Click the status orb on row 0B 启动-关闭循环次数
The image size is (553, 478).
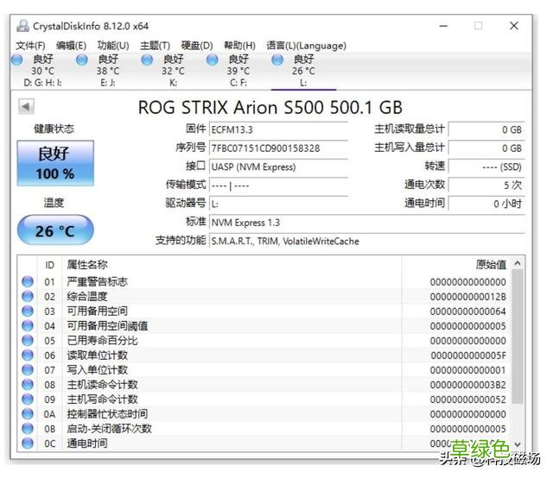click(28, 429)
